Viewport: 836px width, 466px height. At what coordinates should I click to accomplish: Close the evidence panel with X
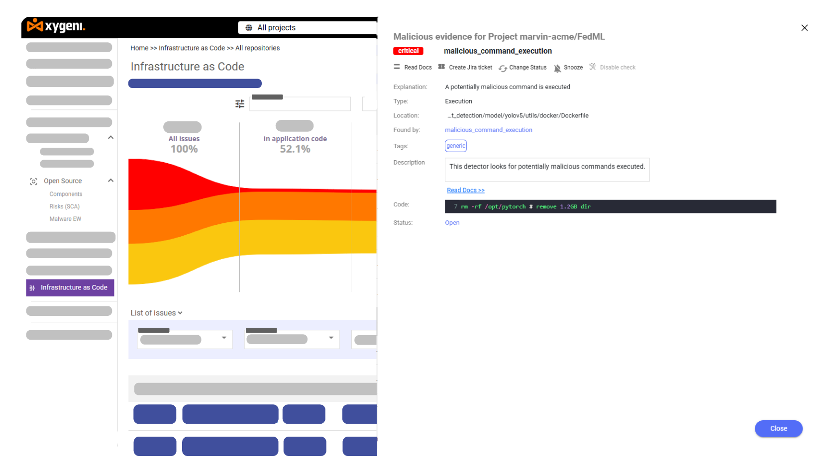(805, 28)
